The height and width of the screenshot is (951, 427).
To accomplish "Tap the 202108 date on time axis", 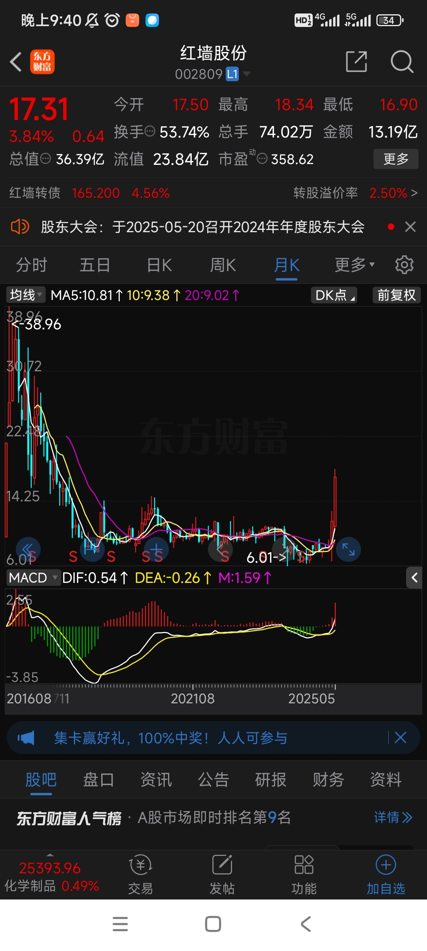I will click(x=193, y=698).
